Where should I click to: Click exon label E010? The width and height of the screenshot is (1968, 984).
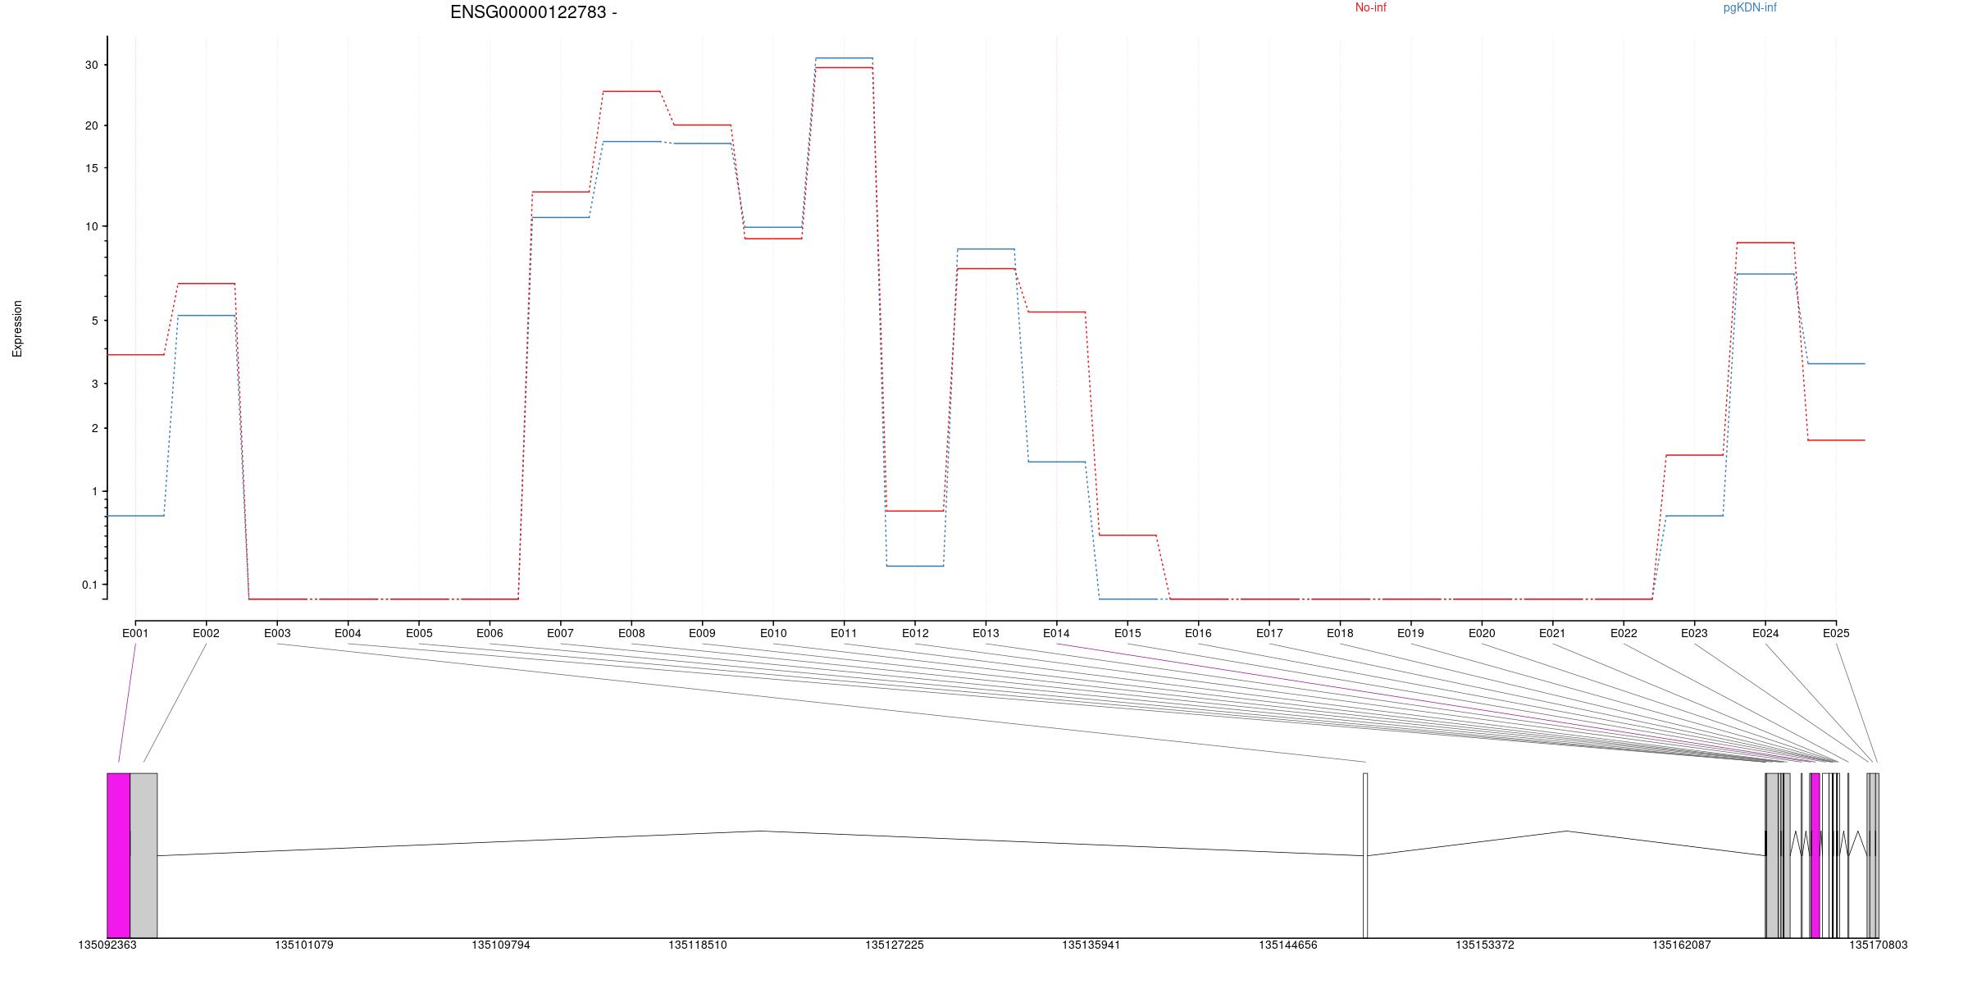tap(773, 633)
